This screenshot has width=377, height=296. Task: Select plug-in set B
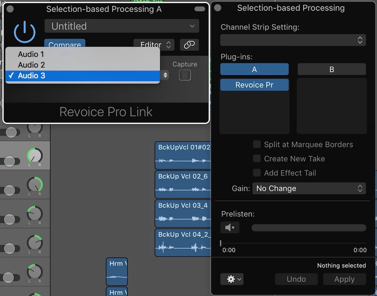[x=332, y=69]
